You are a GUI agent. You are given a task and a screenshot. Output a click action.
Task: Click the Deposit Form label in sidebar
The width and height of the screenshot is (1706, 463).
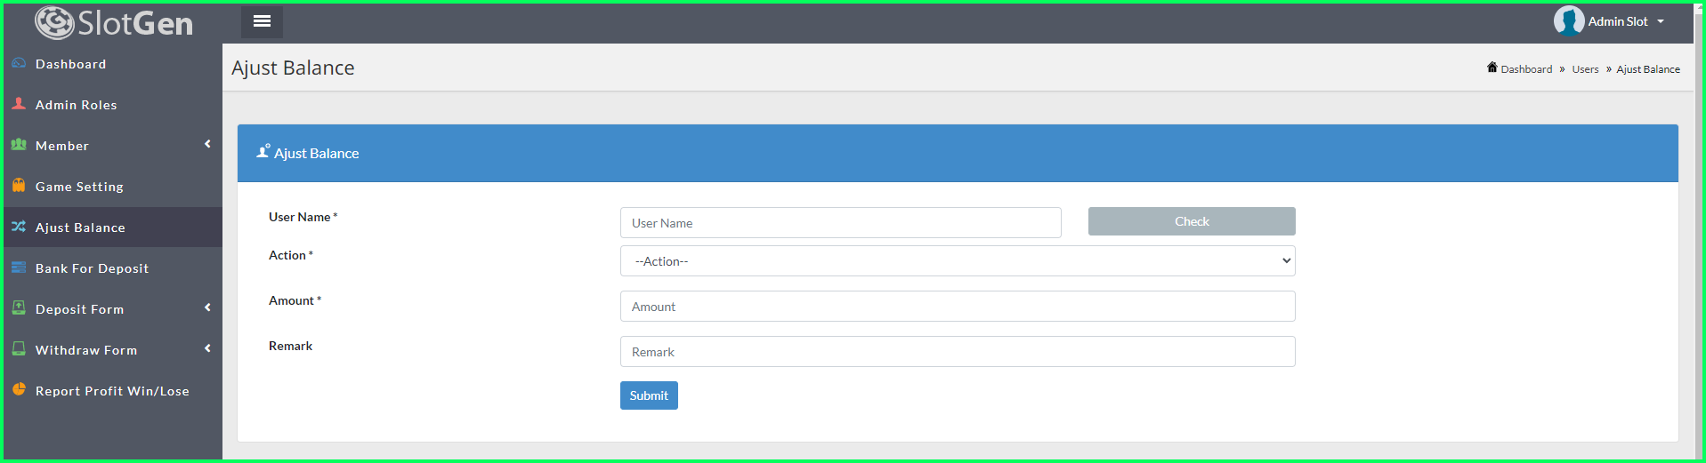[x=80, y=309]
